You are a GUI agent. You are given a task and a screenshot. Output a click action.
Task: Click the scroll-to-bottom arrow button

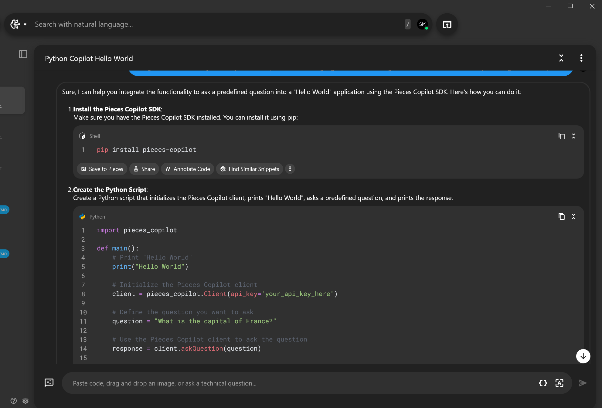click(583, 356)
